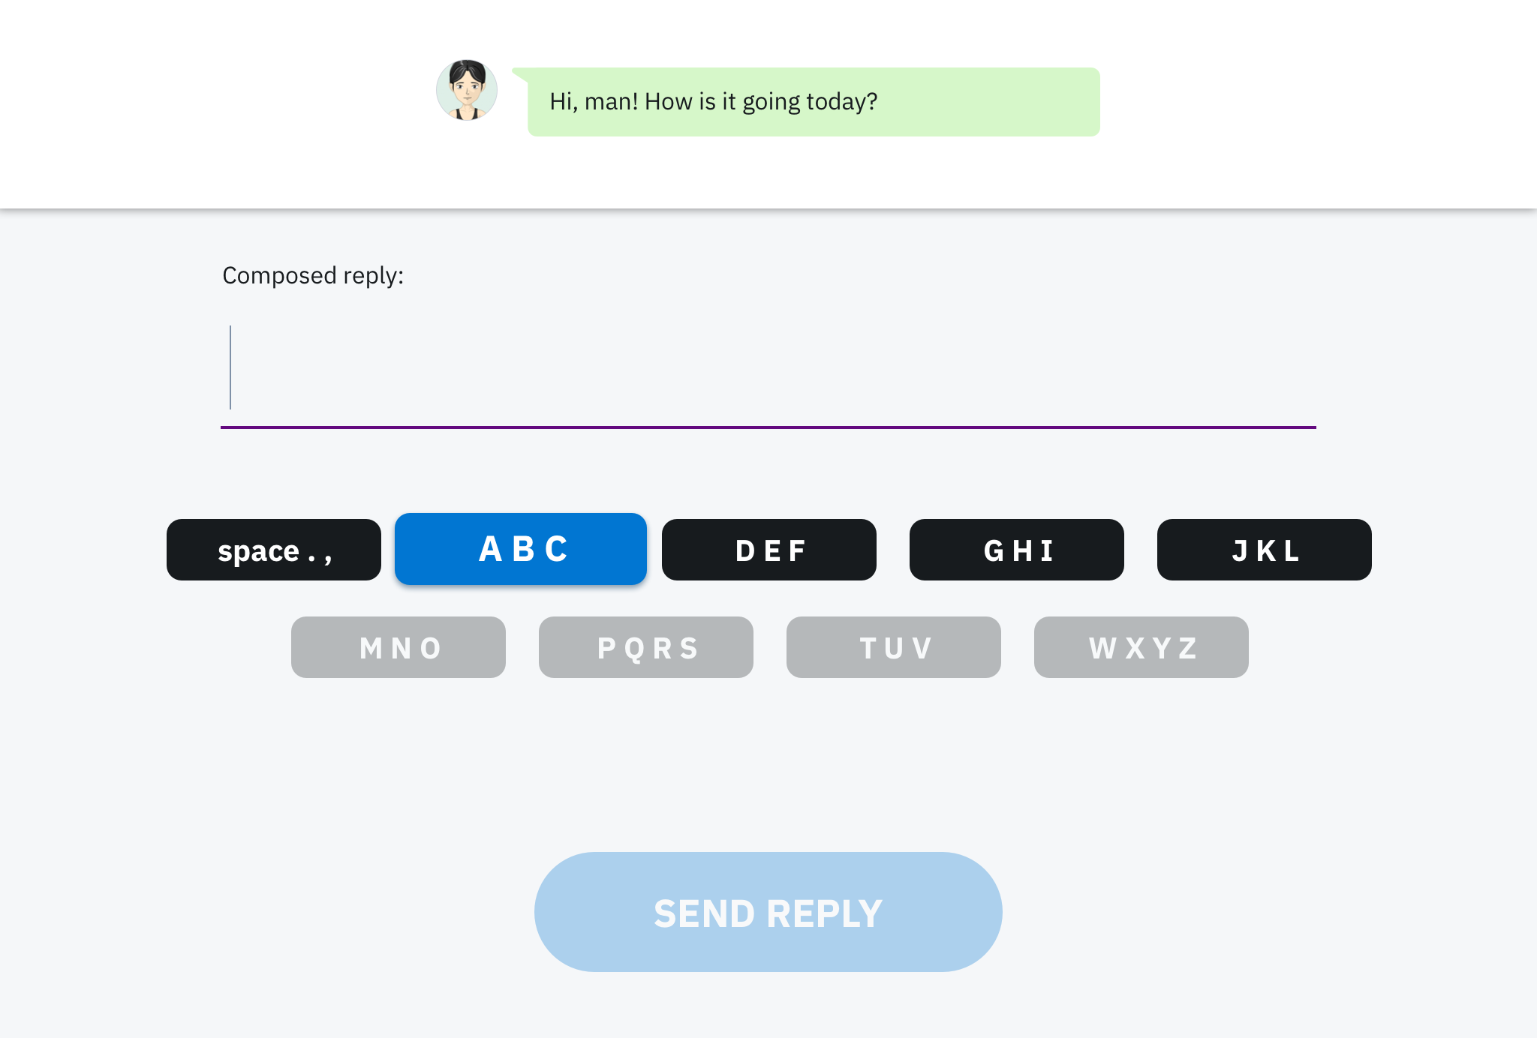Click the word "today?" in the message

[842, 101]
